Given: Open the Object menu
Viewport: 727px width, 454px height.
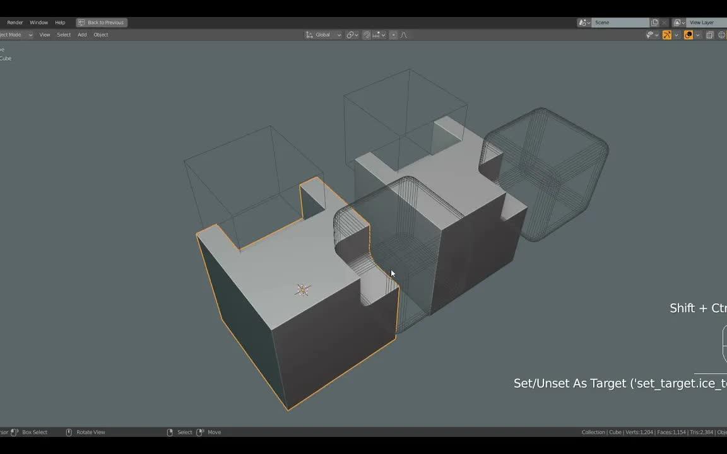Looking at the screenshot, I should [101, 35].
